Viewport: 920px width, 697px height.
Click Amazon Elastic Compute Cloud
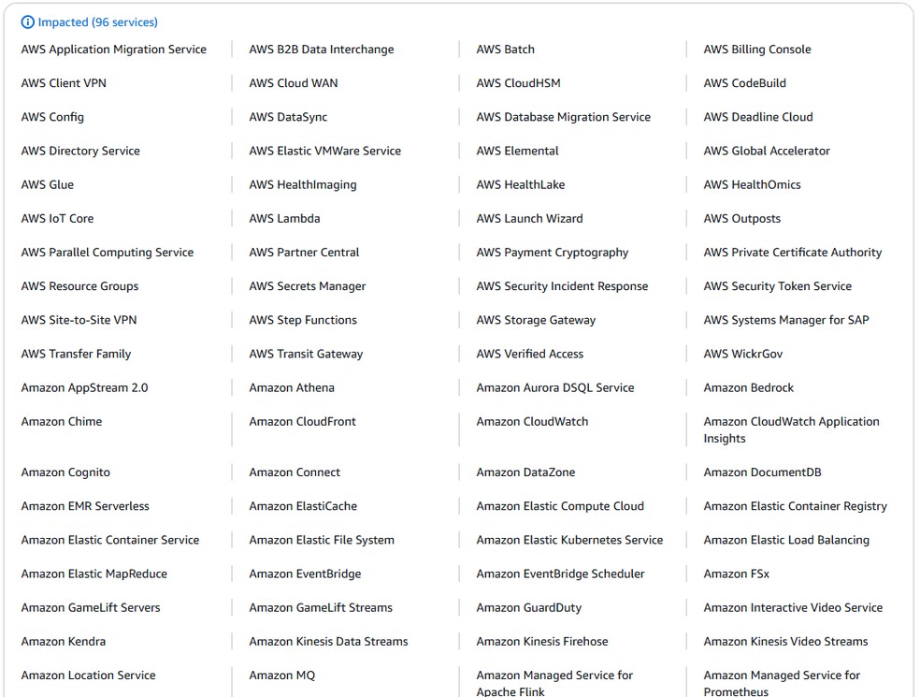(x=559, y=505)
